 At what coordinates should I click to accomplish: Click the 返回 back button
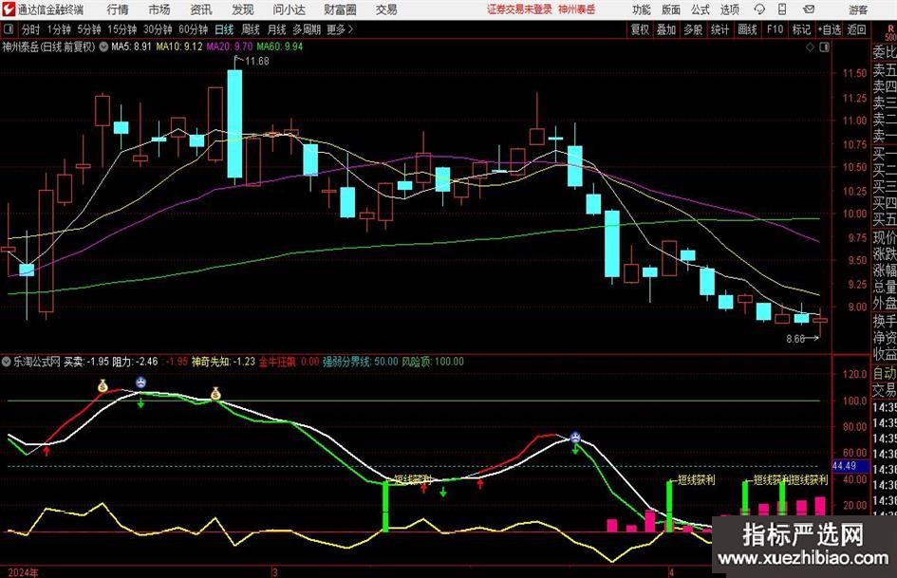(x=856, y=29)
